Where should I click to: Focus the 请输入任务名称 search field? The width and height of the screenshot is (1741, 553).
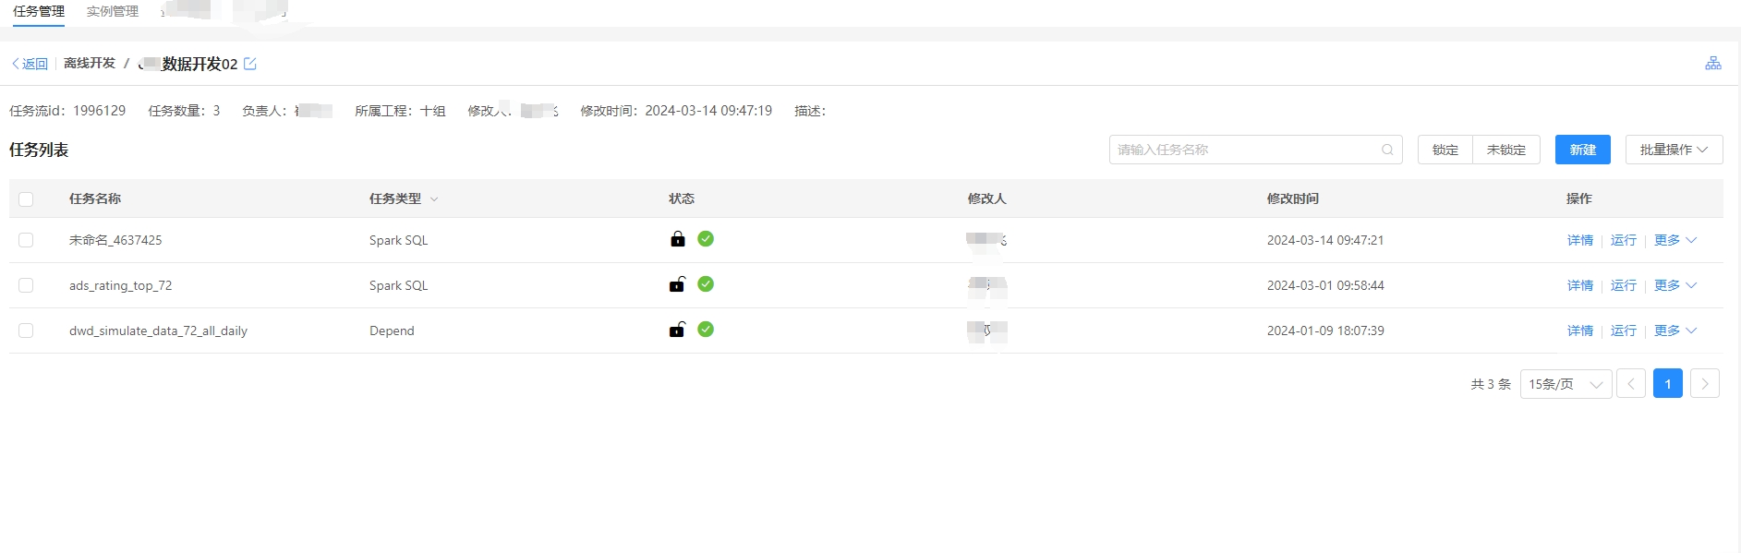click(x=1247, y=150)
